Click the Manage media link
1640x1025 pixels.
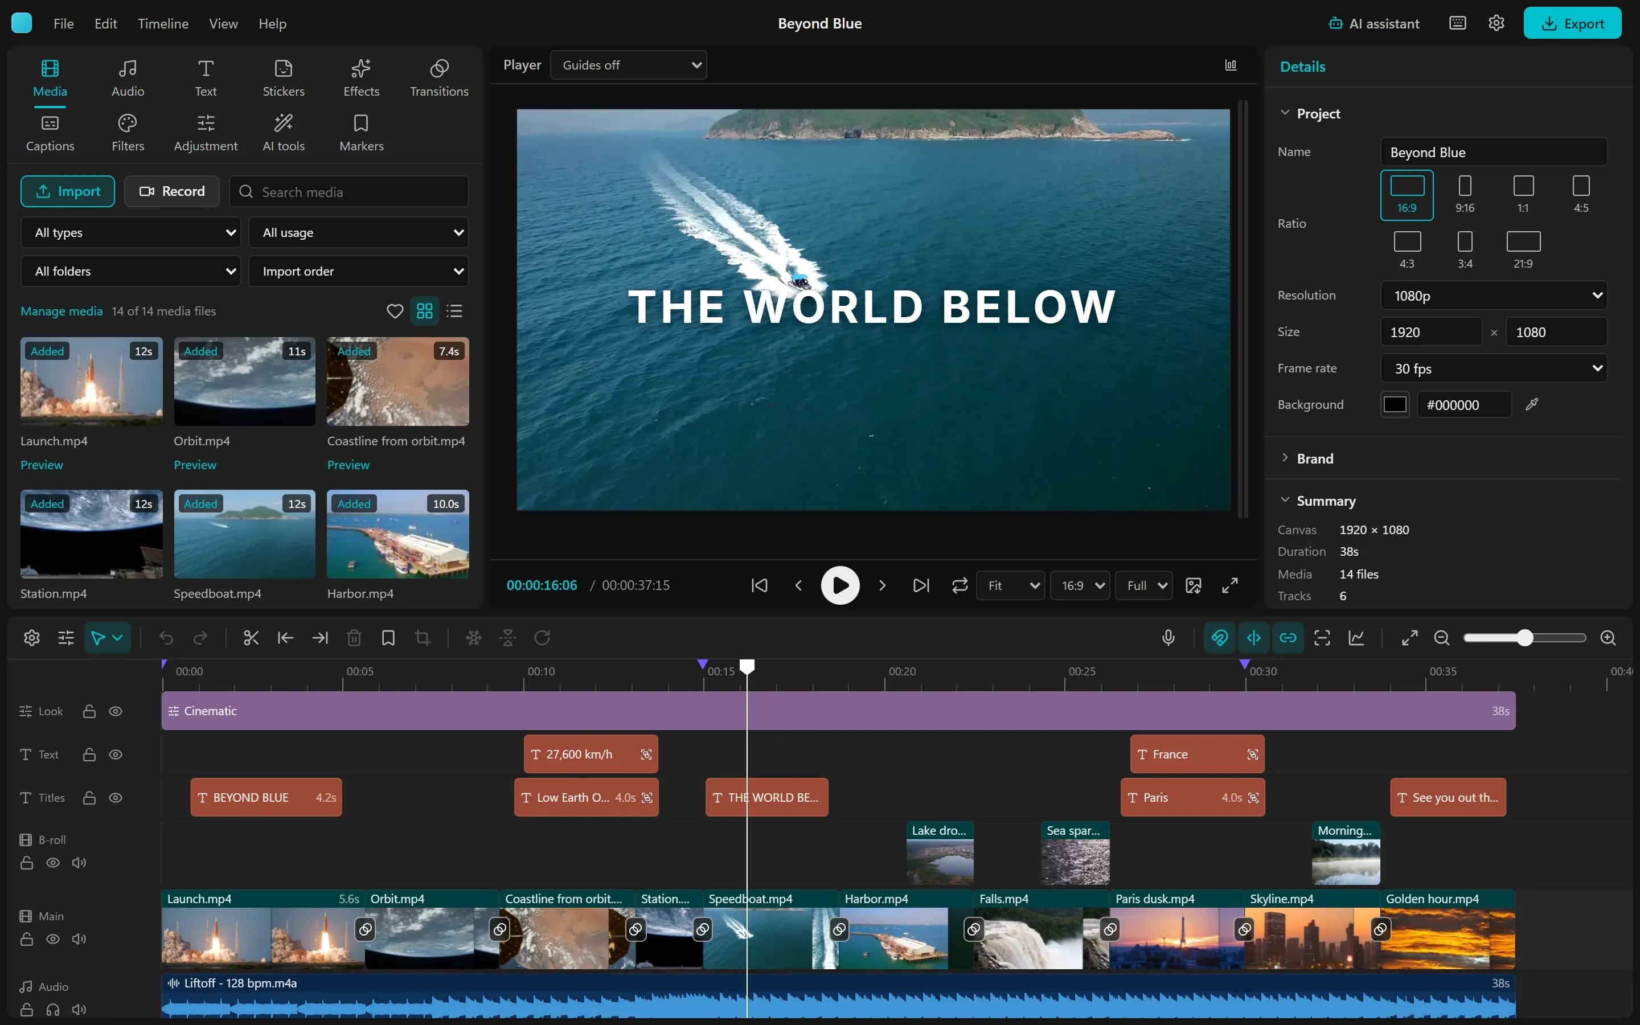point(61,311)
